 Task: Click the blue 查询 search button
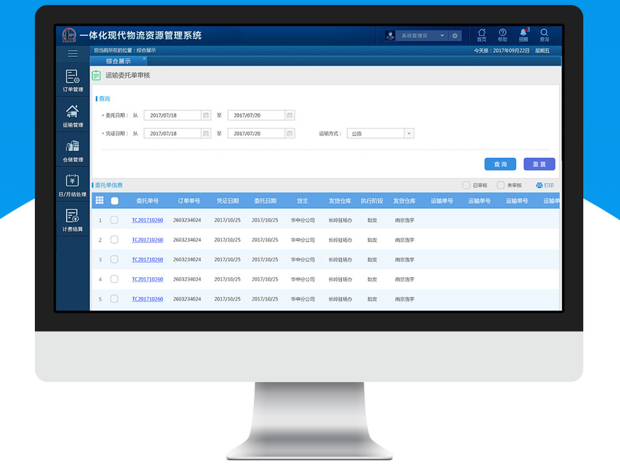[500, 164]
